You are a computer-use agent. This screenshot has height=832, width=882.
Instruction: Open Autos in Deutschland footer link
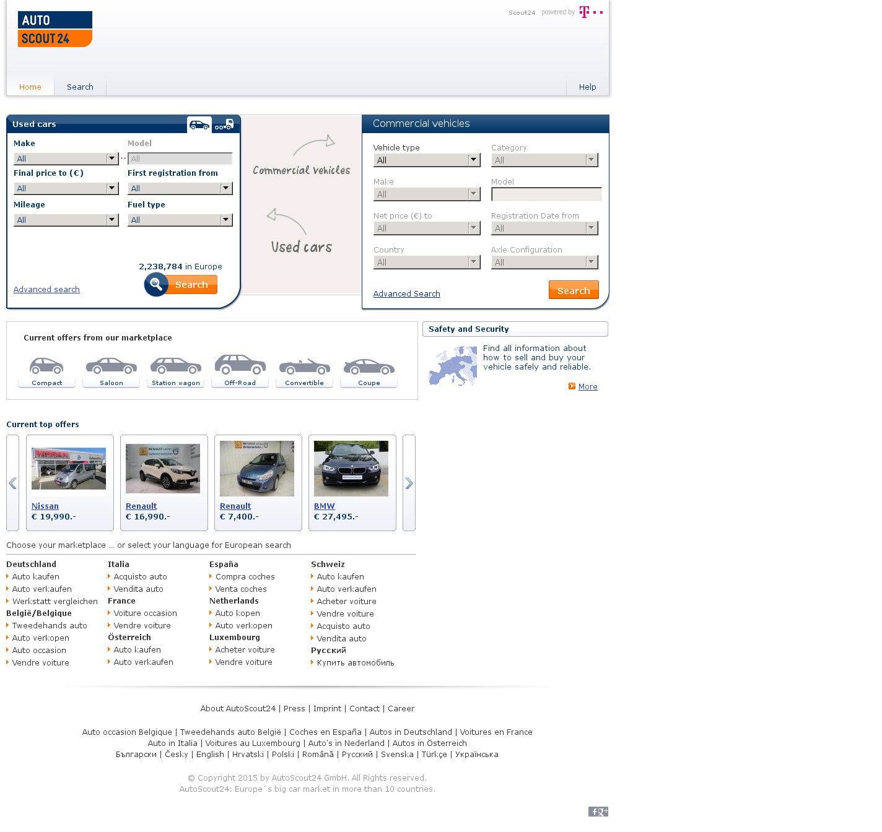pyautogui.click(x=411, y=732)
